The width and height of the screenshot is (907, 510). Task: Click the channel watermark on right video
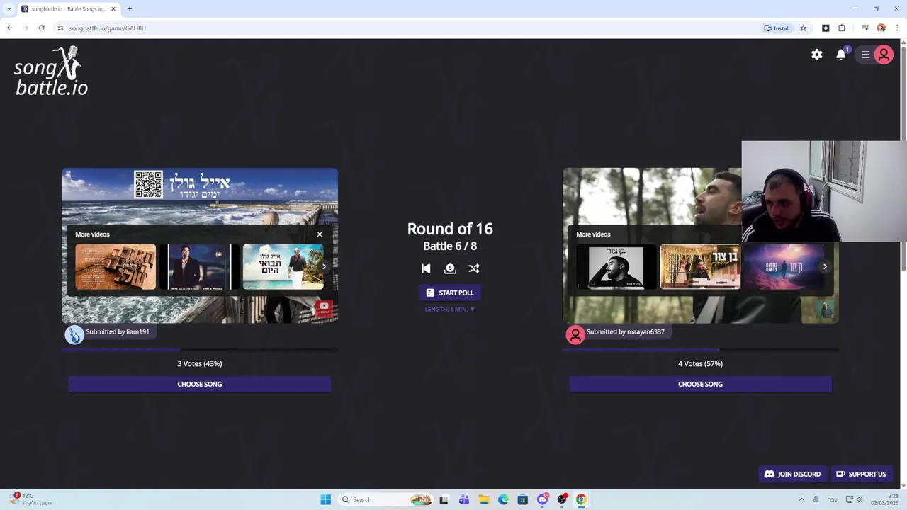coord(825,309)
